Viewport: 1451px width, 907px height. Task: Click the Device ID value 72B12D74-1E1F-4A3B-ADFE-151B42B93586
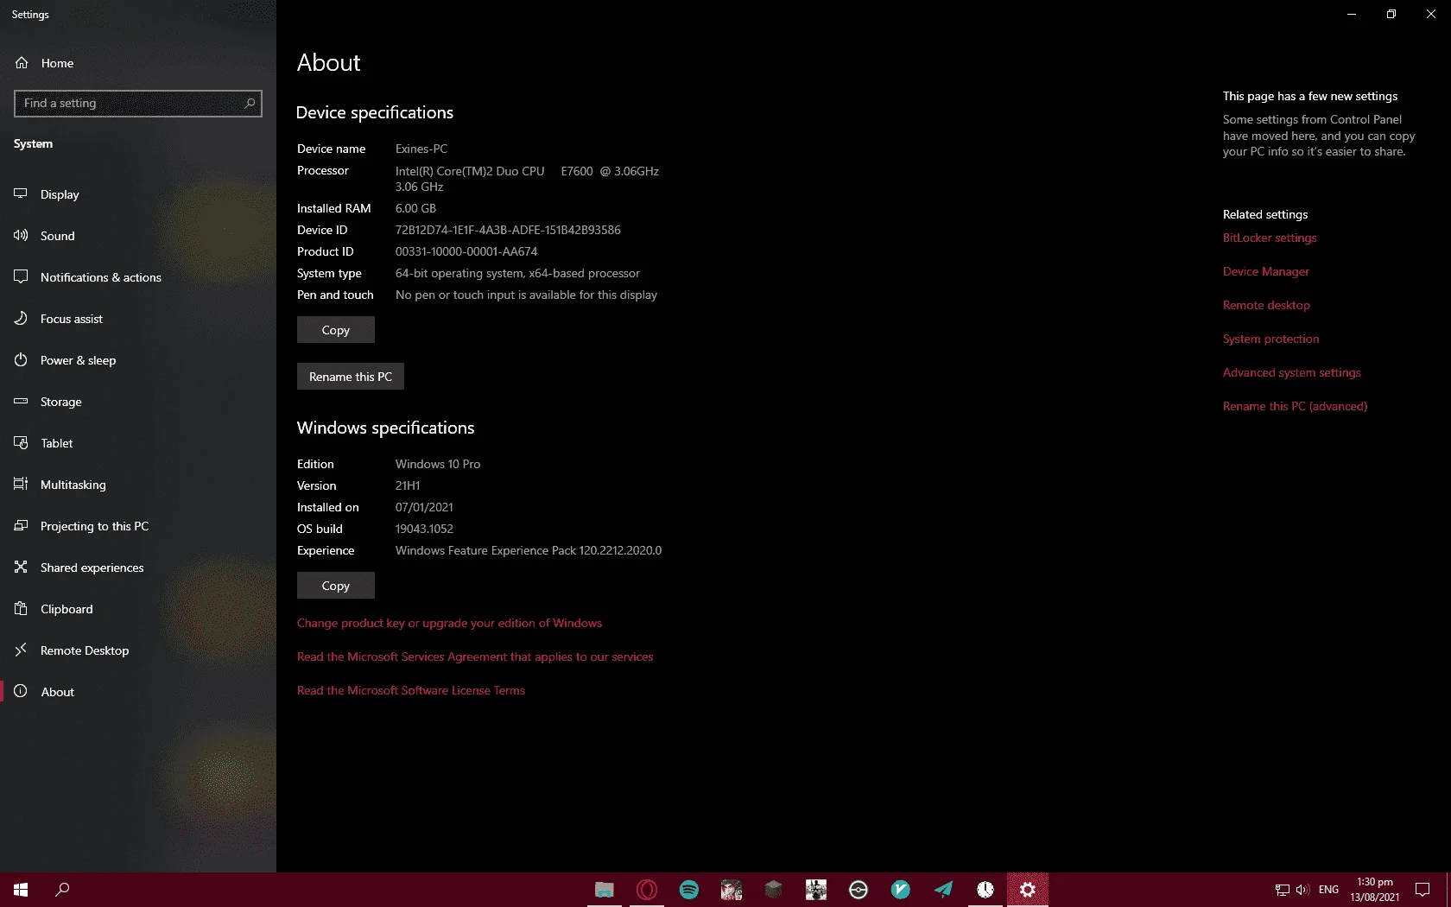coord(508,230)
